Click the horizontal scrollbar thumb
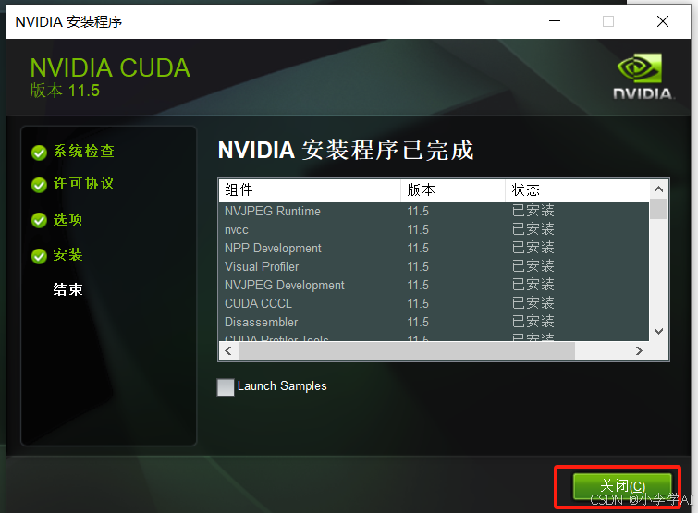This screenshot has width=698, height=513. [x=407, y=351]
